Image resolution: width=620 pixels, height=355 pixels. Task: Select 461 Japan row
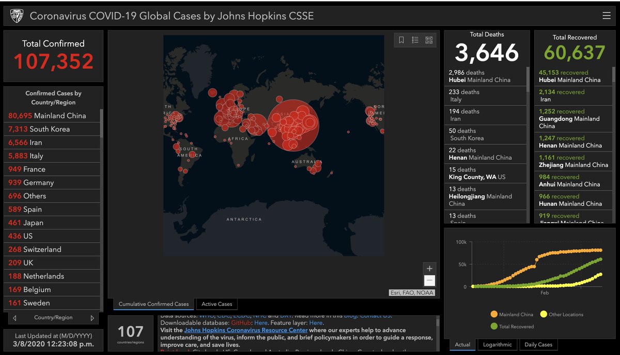coord(52,223)
